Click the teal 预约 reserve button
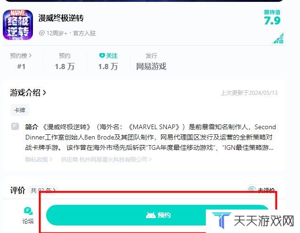Image resolution: width=300 pixels, height=233 pixels. coord(158,215)
